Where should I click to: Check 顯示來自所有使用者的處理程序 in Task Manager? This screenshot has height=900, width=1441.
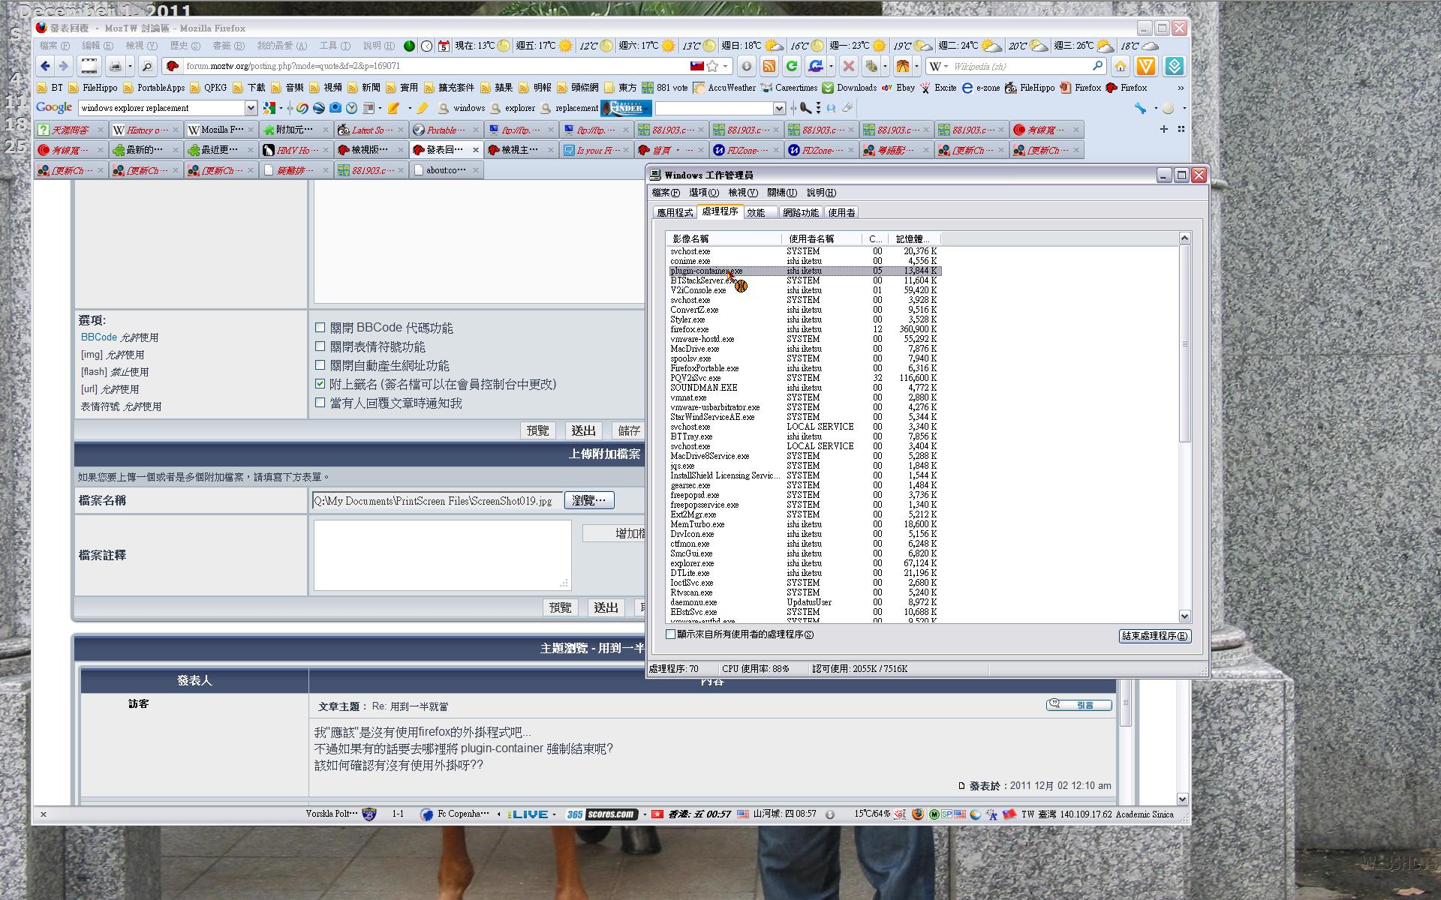point(671,634)
